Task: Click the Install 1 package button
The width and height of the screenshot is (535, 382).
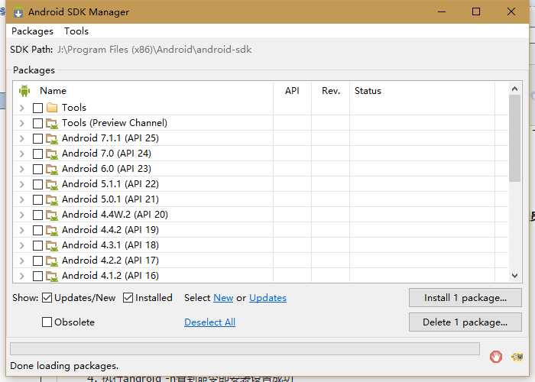Action: click(465, 298)
